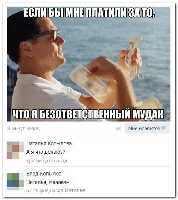Follow the Наталье reply-to link
The height and width of the screenshot is (200, 178).
click(x=75, y=191)
